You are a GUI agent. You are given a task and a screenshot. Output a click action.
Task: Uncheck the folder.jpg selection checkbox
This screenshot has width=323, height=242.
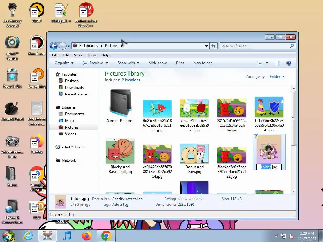(256, 136)
